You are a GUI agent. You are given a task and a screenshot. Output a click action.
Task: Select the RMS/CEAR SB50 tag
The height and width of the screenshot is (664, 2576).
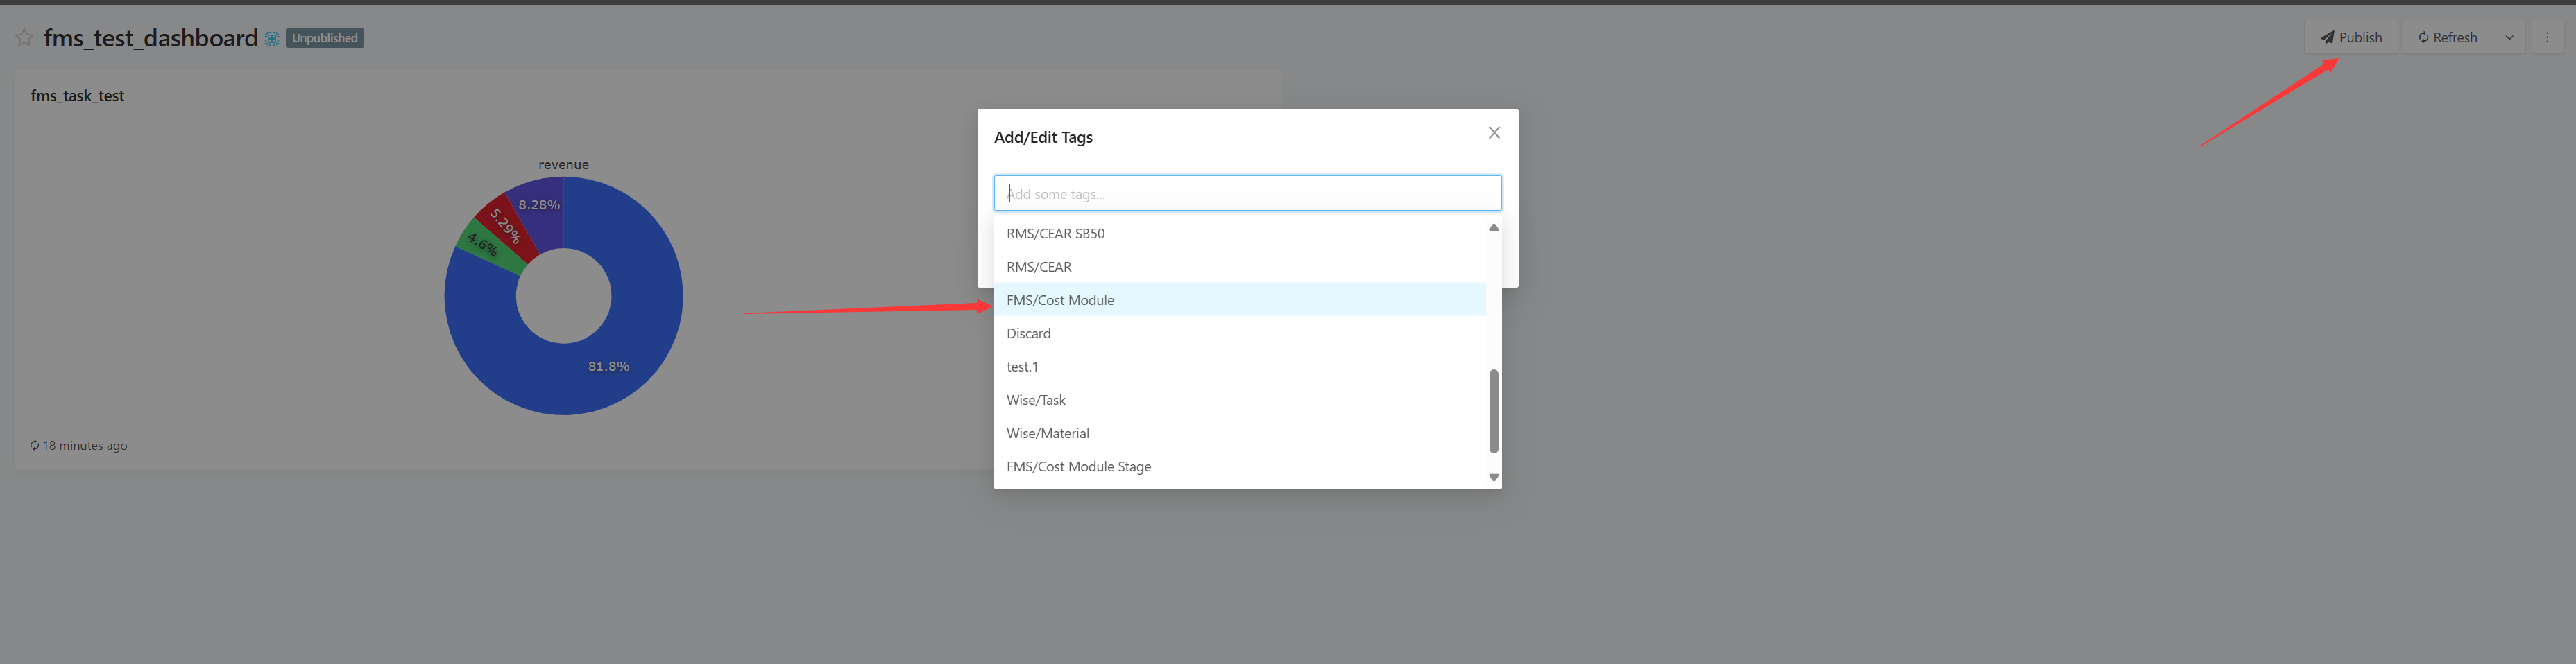coord(1055,233)
